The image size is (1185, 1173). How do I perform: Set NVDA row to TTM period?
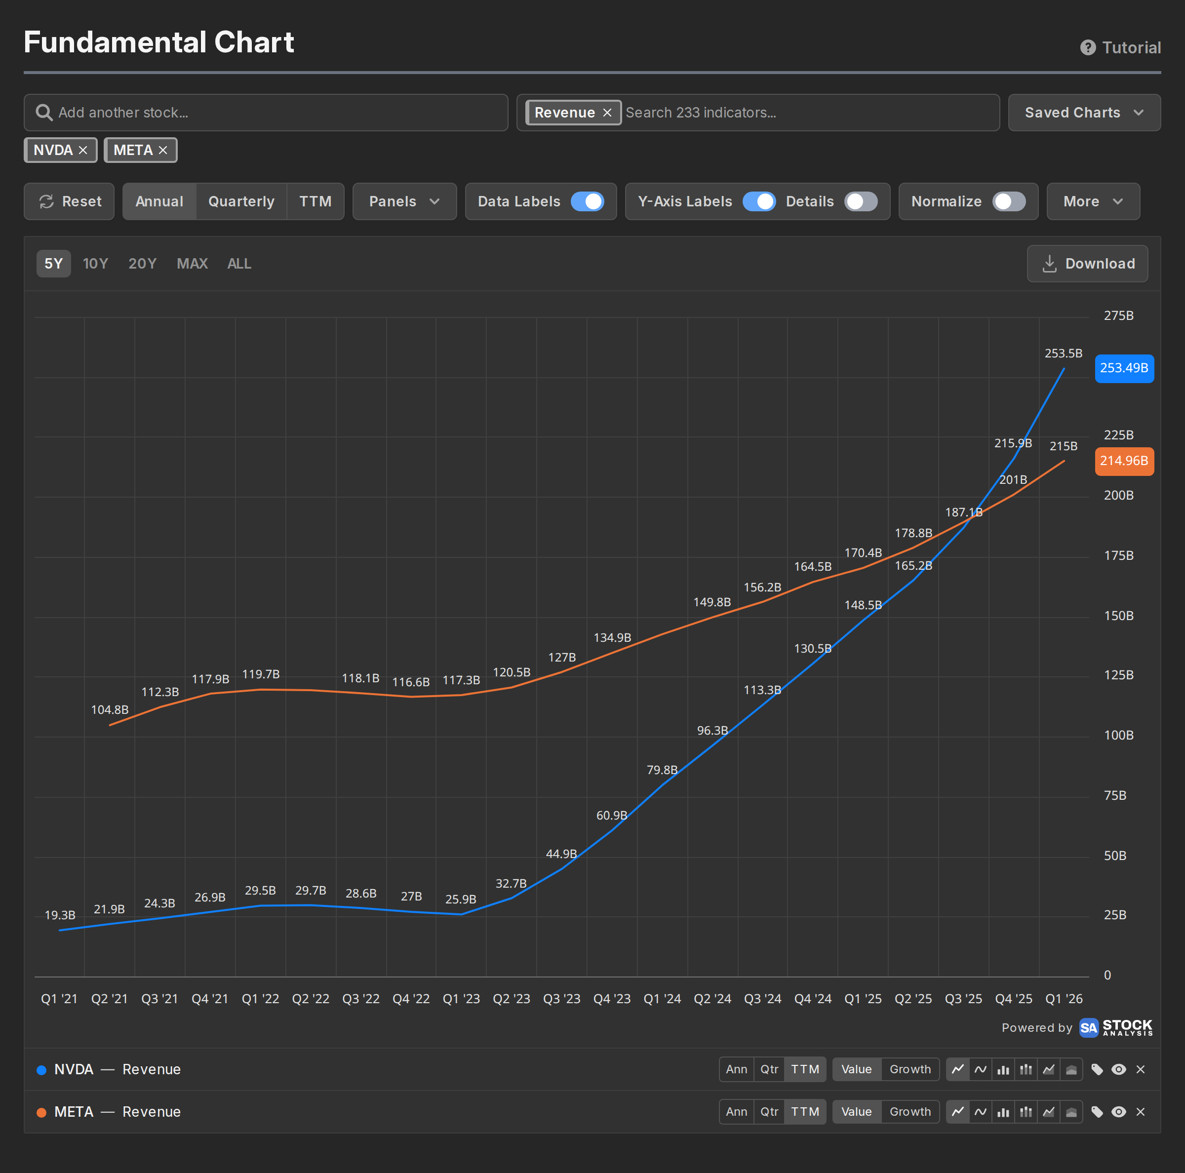click(x=805, y=1069)
